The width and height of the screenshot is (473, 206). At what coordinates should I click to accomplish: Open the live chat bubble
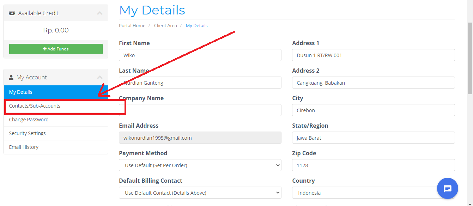[447, 188]
